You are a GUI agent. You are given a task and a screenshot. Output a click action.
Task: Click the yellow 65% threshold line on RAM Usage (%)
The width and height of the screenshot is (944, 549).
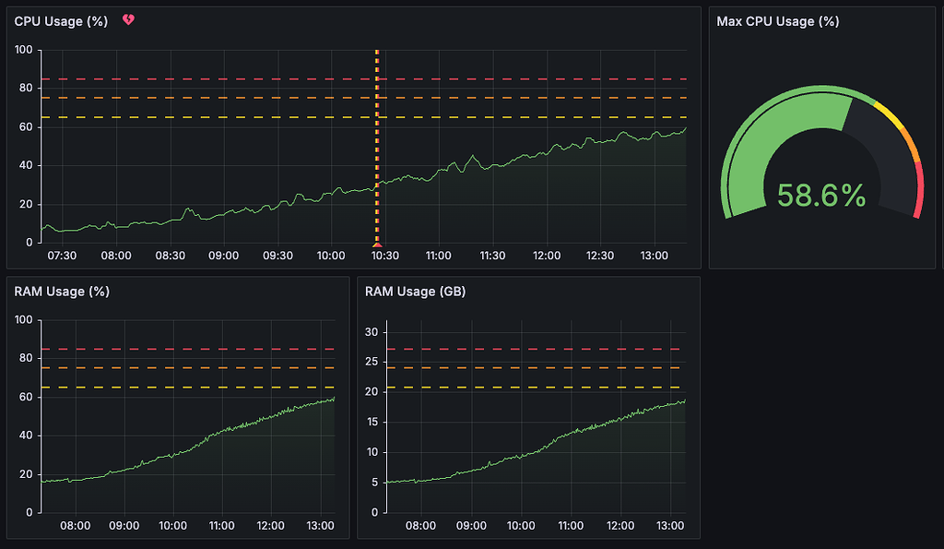coord(184,387)
